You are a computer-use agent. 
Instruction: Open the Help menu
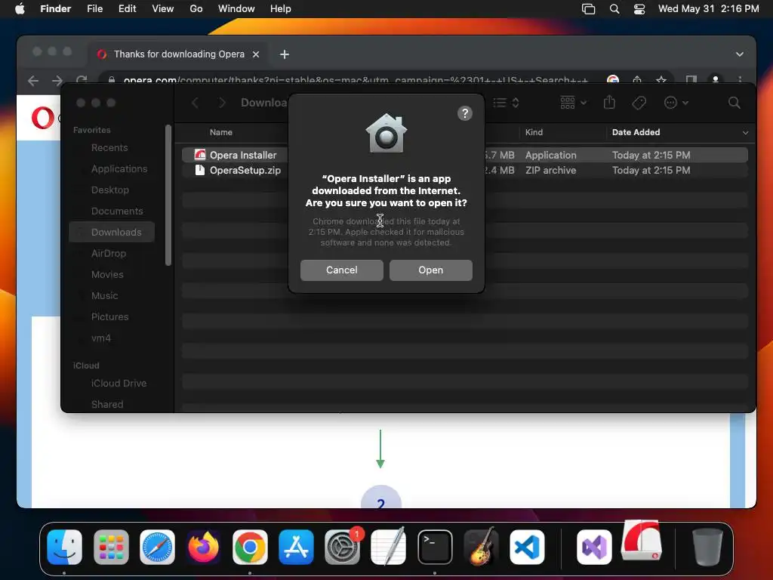pos(281,9)
